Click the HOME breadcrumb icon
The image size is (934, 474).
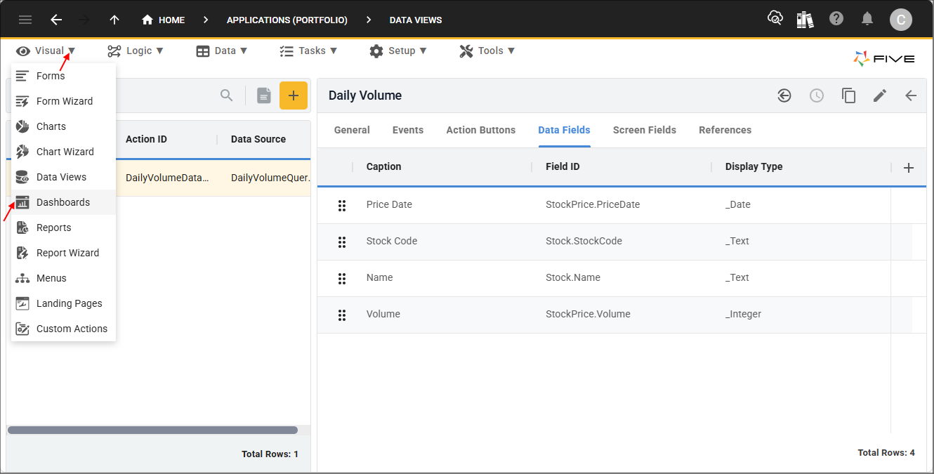[x=147, y=20]
